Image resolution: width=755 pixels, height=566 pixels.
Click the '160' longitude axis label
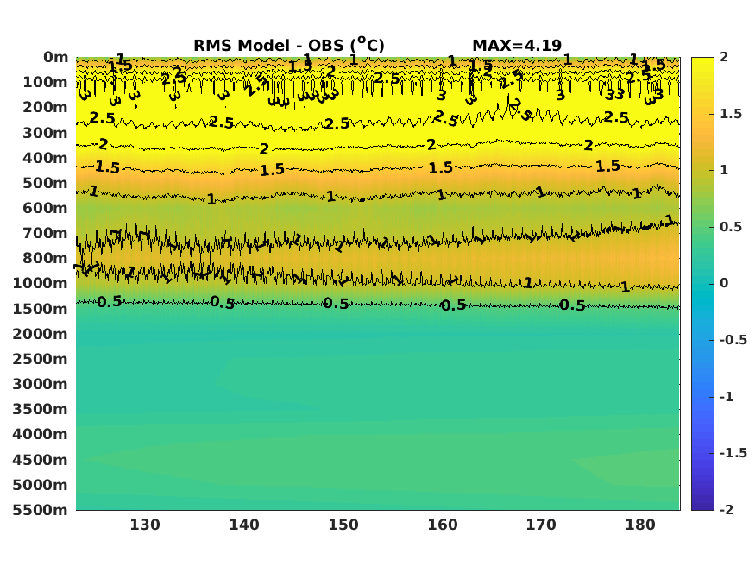[443, 525]
